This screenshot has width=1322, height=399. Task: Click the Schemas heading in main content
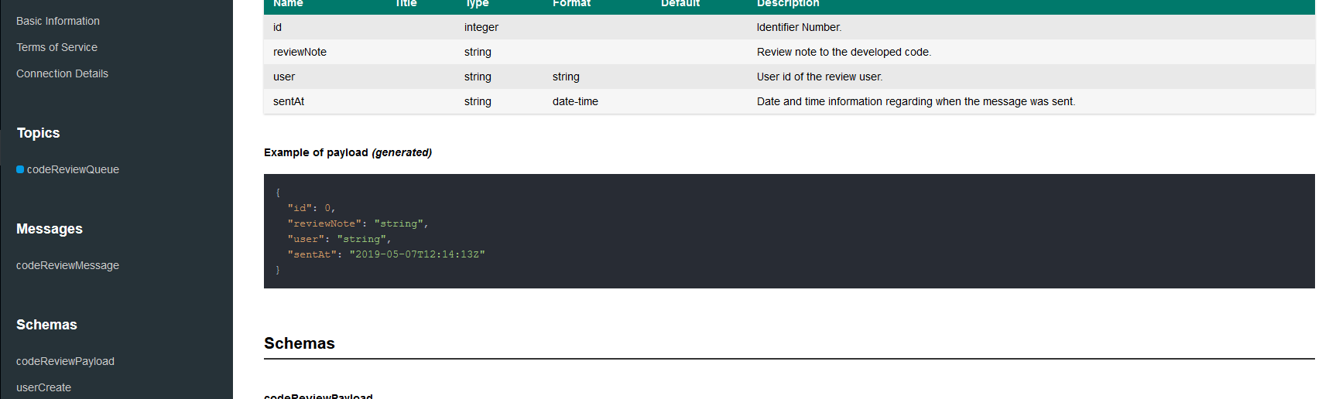tap(300, 343)
